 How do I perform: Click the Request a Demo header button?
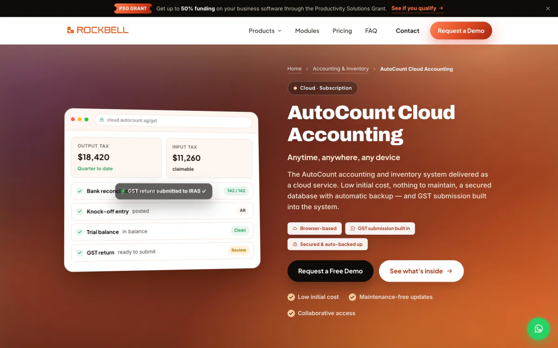(461, 31)
